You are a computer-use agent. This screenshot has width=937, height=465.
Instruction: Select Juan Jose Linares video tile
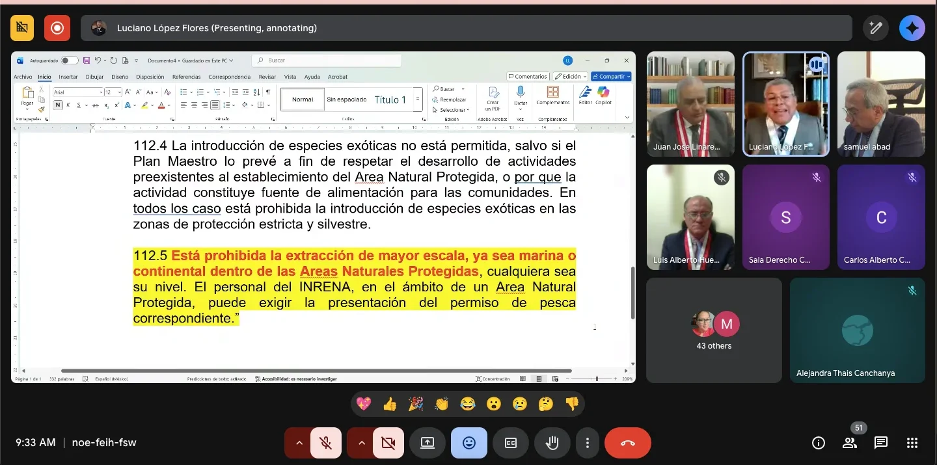(690, 104)
